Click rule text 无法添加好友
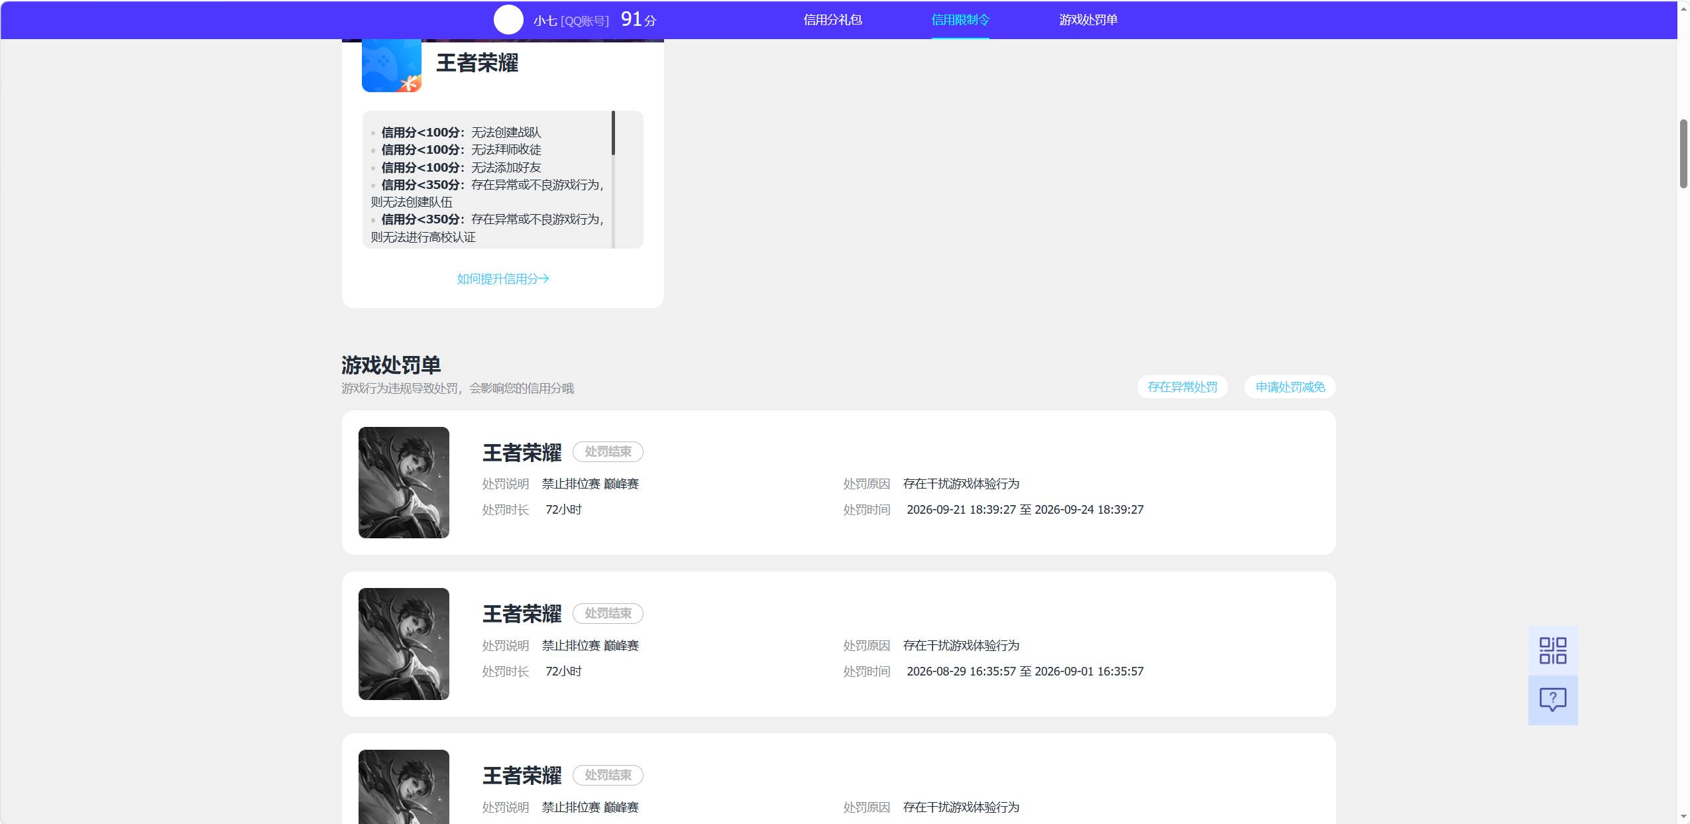This screenshot has width=1690, height=824. 506,168
